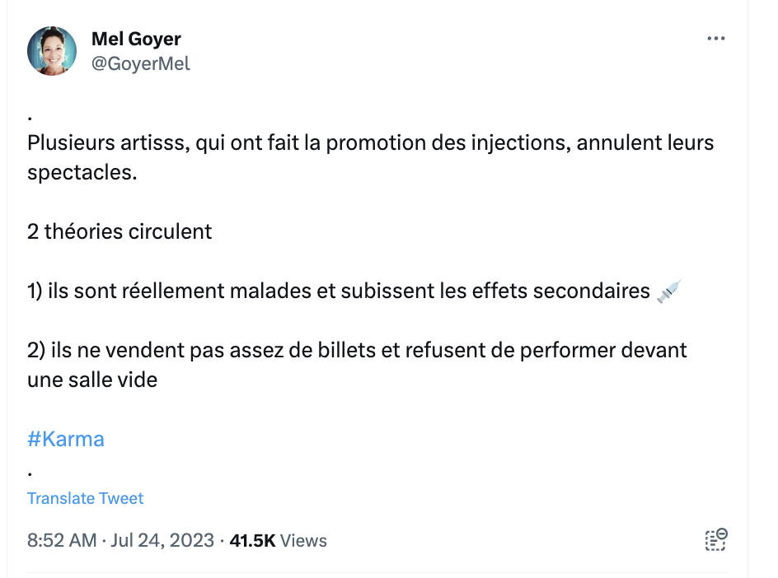
Task: Click the line starting '1) ils sont réellement'
Action: pyautogui.click(x=354, y=291)
